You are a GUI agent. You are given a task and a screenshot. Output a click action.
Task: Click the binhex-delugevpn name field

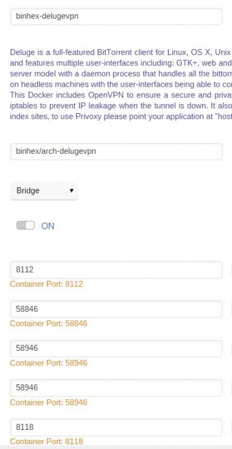tap(116, 16)
